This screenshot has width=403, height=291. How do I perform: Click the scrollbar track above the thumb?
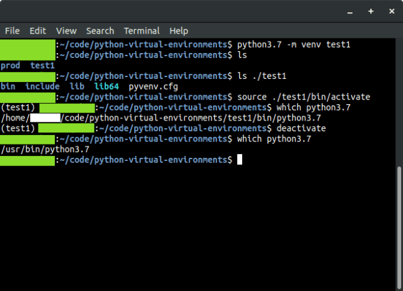(399, 101)
